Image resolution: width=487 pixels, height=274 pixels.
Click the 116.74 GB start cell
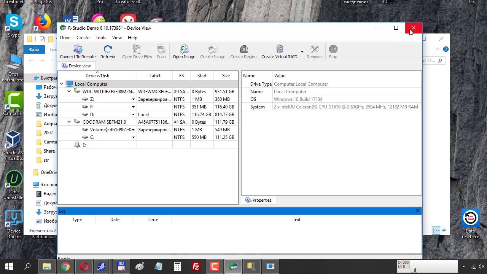pos(201,115)
